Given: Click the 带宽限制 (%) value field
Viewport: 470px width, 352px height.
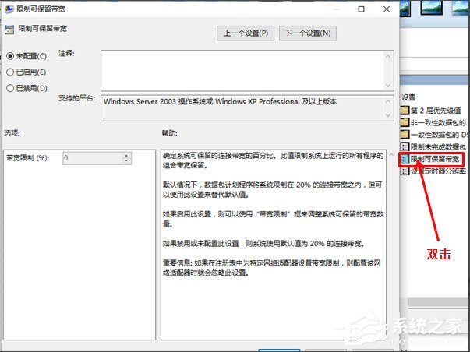Looking at the screenshot, I should tap(90, 158).
